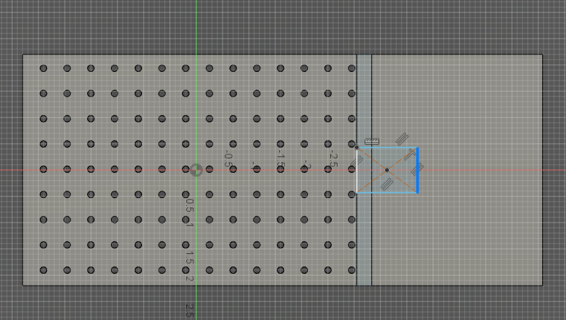The width and height of the screenshot is (566, 320).
Task: Click the -2.5 axis scale label
Action: click(333, 159)
